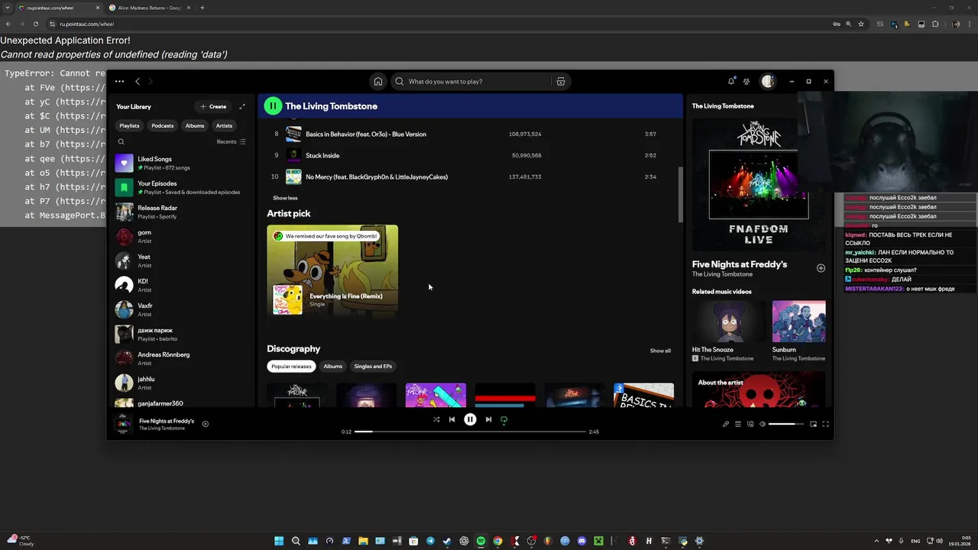
Task: Filter library by Playlists
Action: click(129, 125)
